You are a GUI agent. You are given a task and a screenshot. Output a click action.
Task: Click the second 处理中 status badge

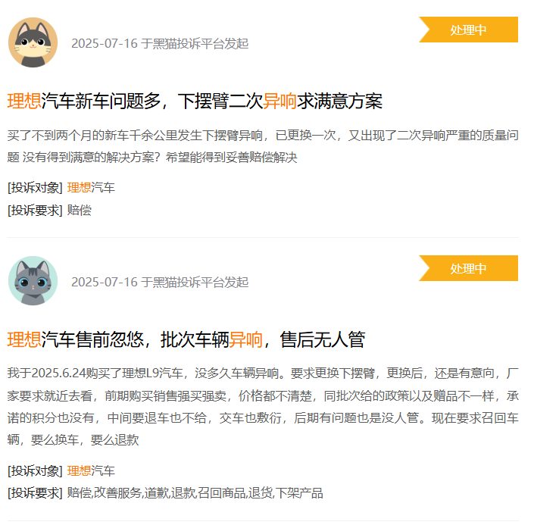coord(469,268)
